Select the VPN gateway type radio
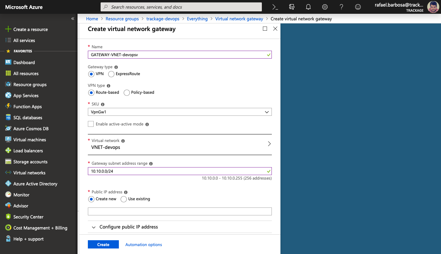Image resolution: width=441 pixels, height=254 pixels. [x=91, y=74]
